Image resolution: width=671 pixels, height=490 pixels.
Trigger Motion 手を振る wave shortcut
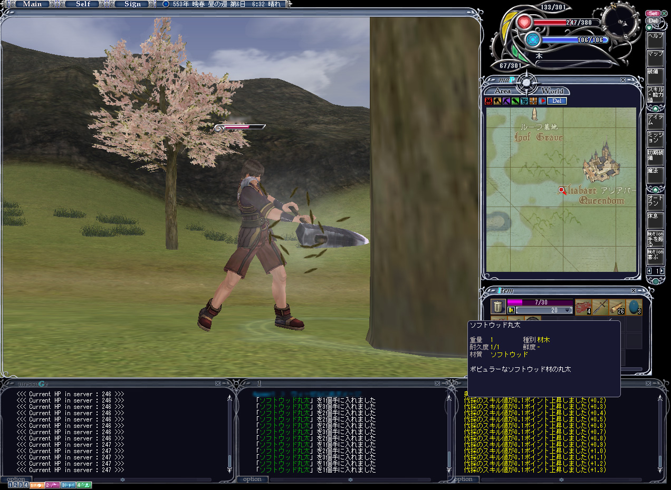click(656, 239)
